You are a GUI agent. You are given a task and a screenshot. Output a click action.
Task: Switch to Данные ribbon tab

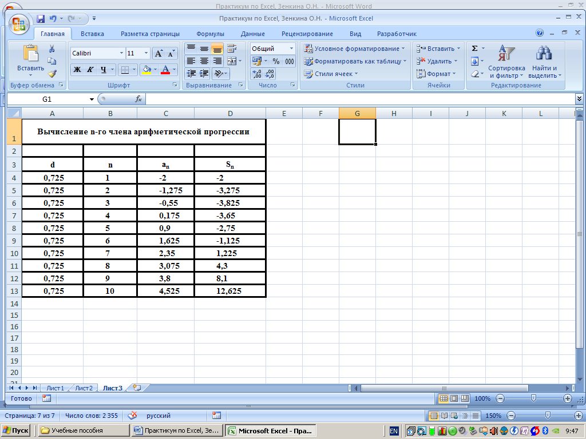(x=252, y=34)
